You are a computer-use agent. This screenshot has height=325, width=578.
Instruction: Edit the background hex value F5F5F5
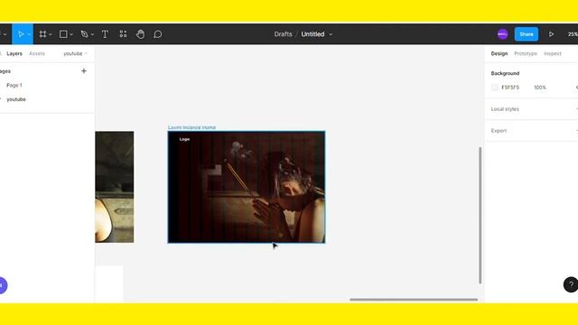tap(510, 88)
